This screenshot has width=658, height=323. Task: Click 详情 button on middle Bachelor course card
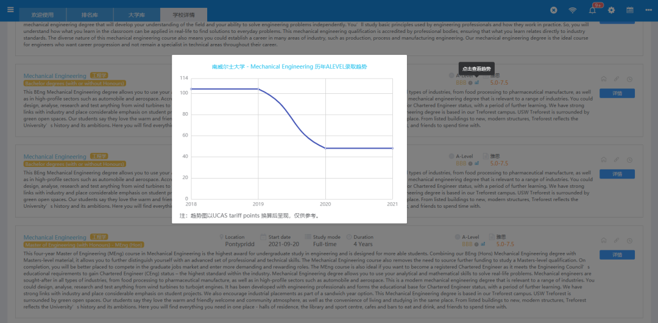click(x=617, y=174)
